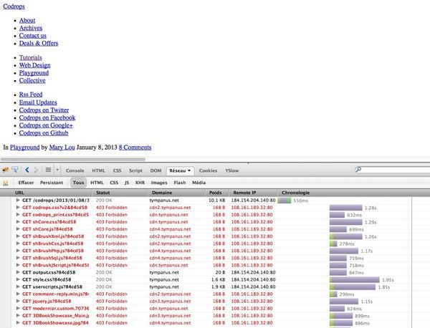Open the YSlow tab

point(232,171)
